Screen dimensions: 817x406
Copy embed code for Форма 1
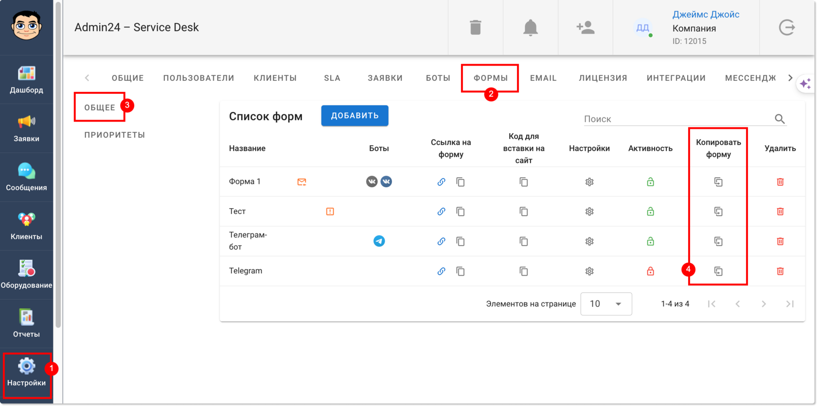(524, 182)
